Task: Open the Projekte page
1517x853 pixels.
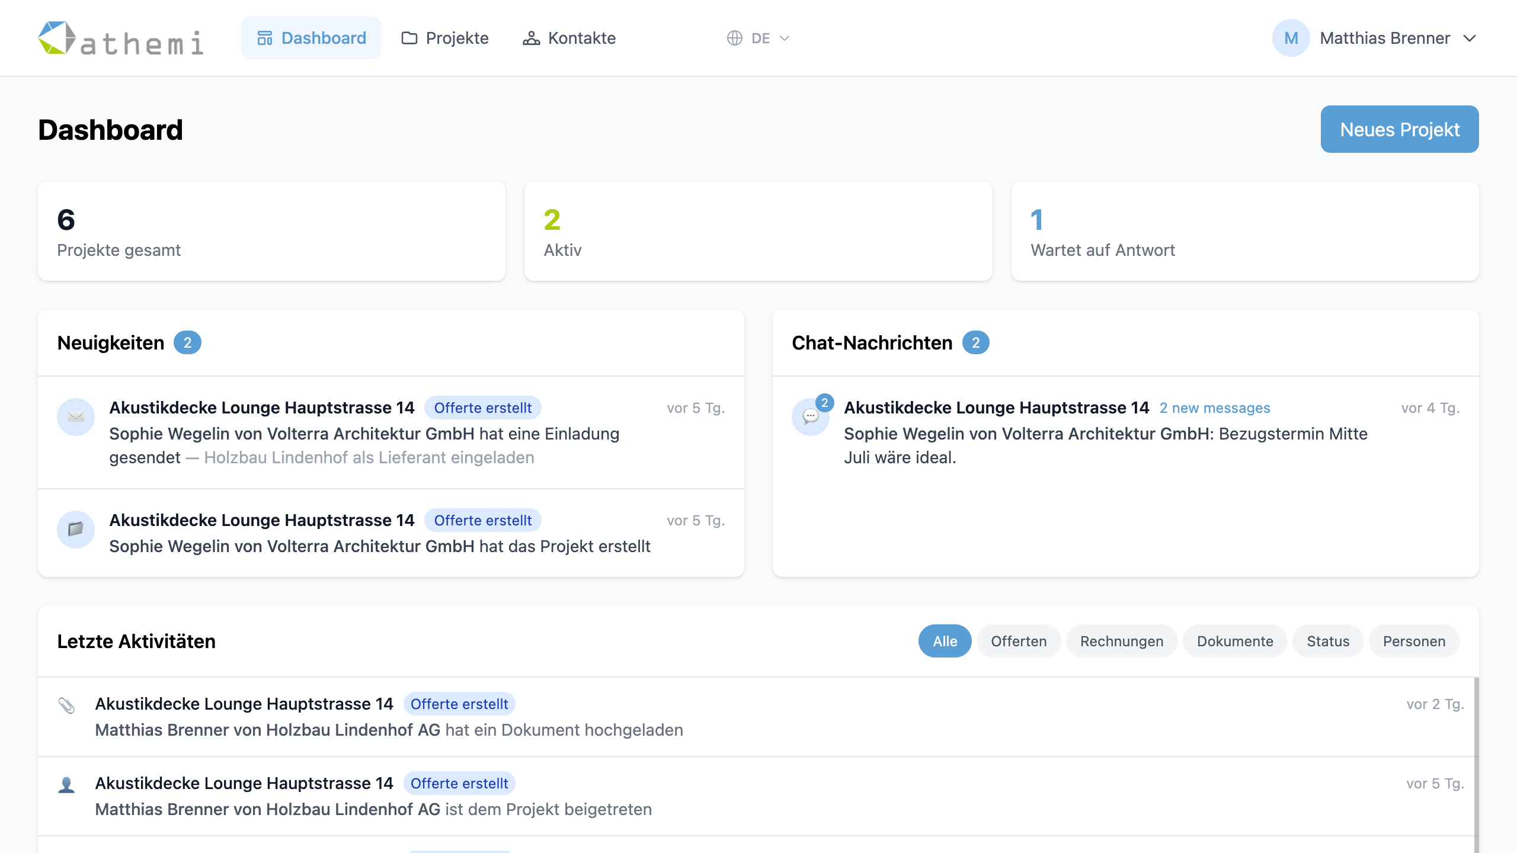Action: point(445,38)
